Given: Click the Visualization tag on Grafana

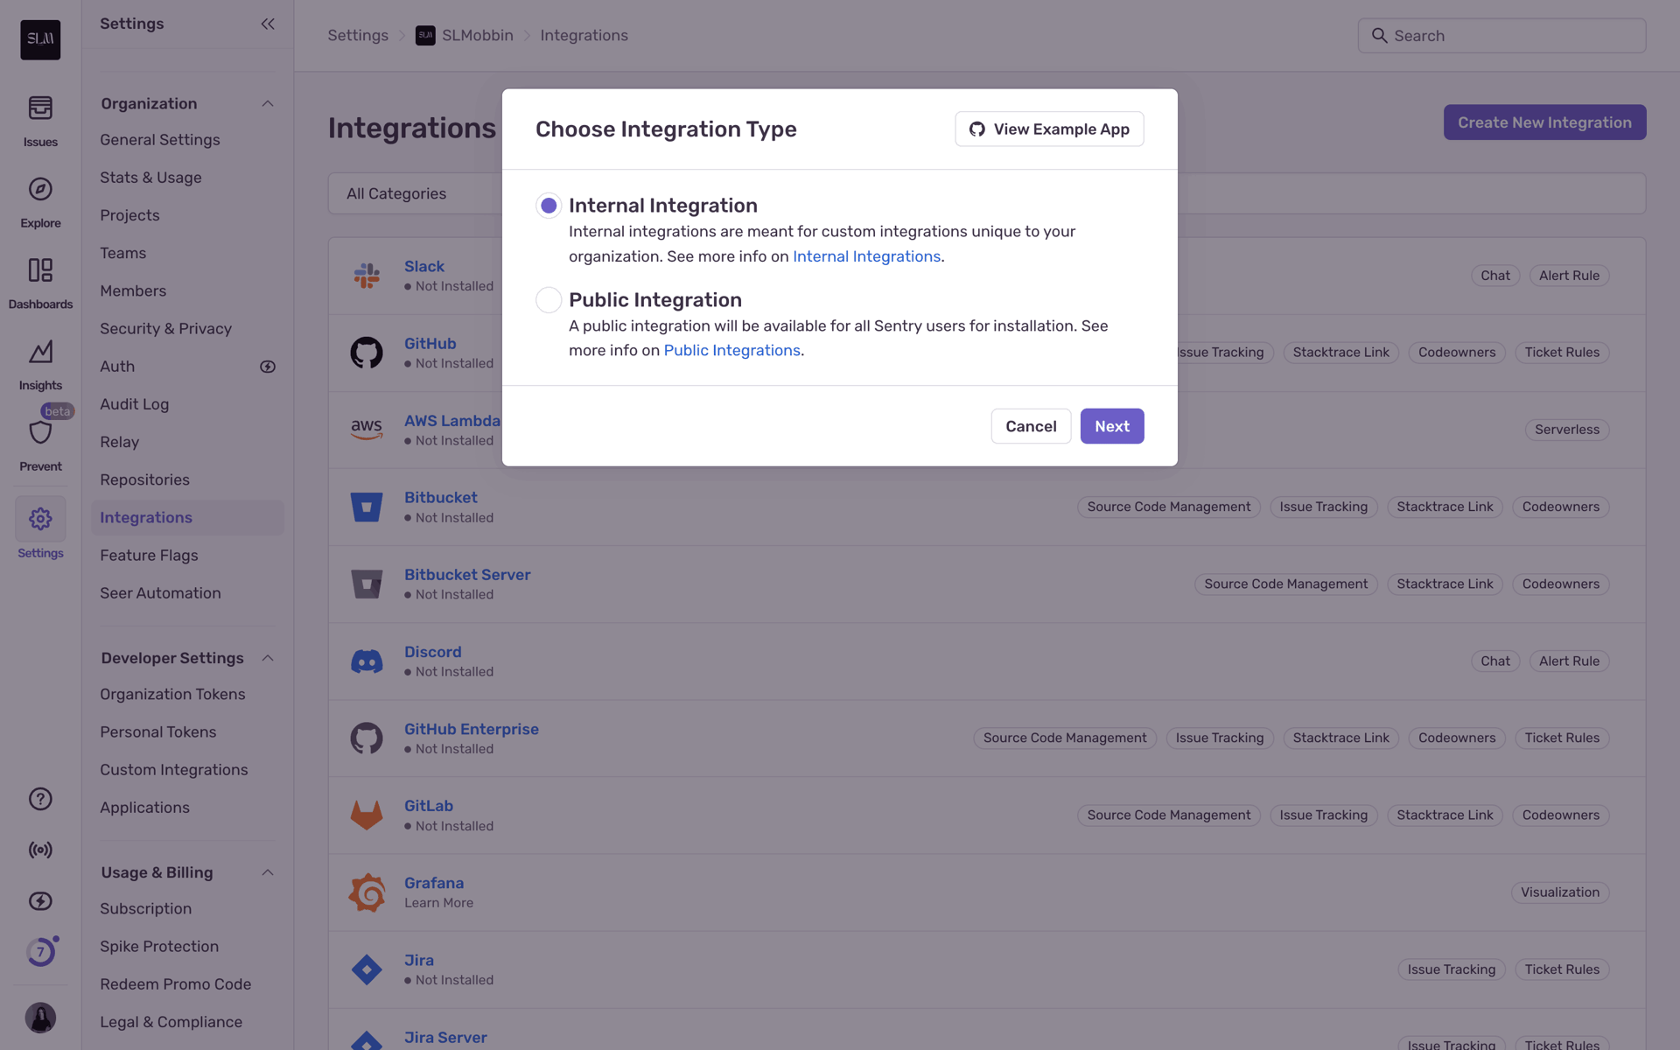Looking at the screenshot, I should click(1560, 892).
